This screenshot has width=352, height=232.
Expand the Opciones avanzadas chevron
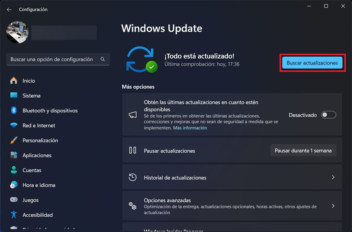(x=333, y=206)
